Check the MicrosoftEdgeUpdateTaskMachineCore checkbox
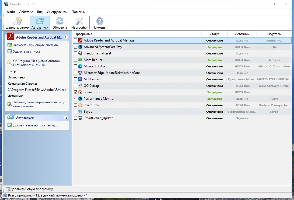294x200 pixels. point(76,73)
